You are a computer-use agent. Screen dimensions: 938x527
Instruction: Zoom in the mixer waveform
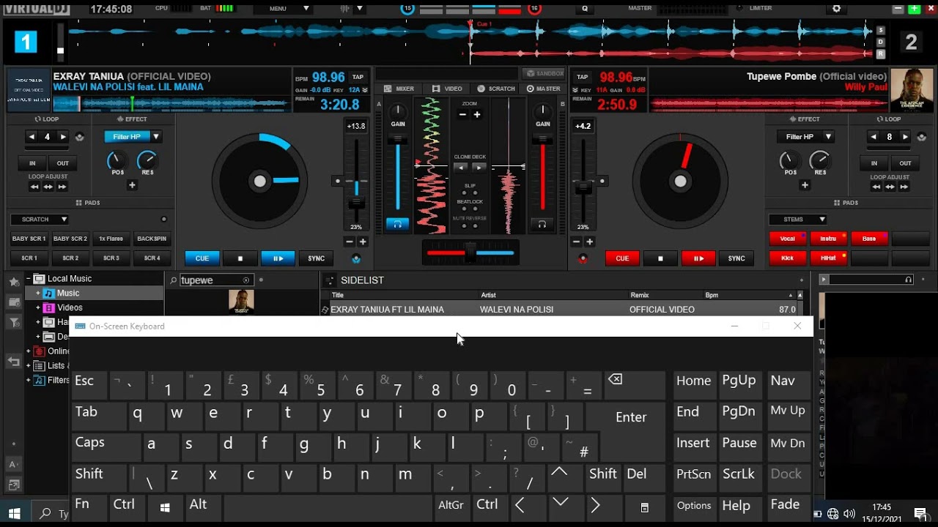[x=477, y=114]
